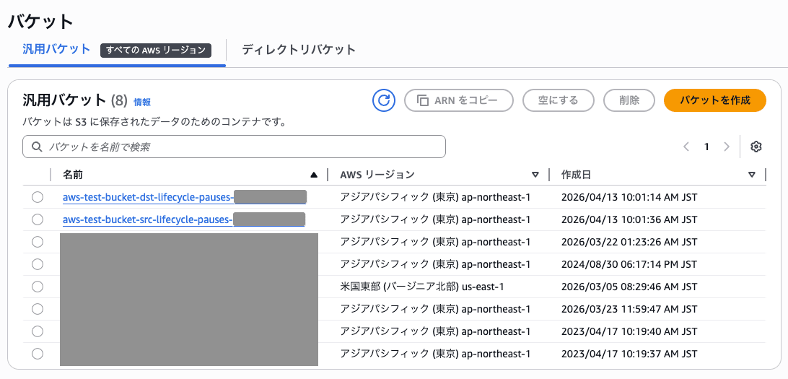Image resolution: width=788 pixels, height=379 pixels.
Task: Open the 情報 link next to 汎用バケット
Action: pos(142,102)
